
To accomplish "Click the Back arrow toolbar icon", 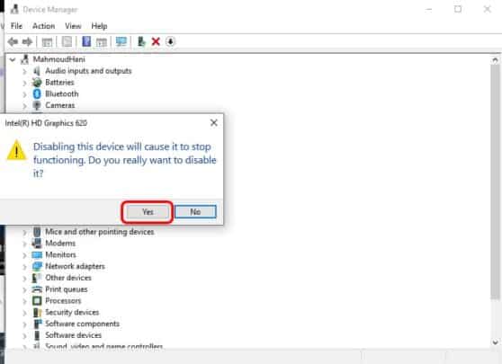I will (13, 41).
